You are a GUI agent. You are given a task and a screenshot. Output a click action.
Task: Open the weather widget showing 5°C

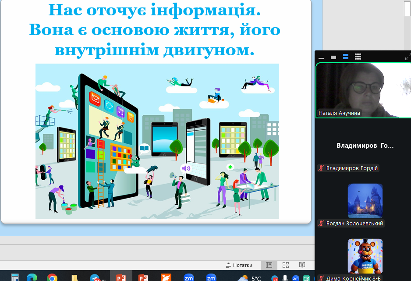point(249,278)
